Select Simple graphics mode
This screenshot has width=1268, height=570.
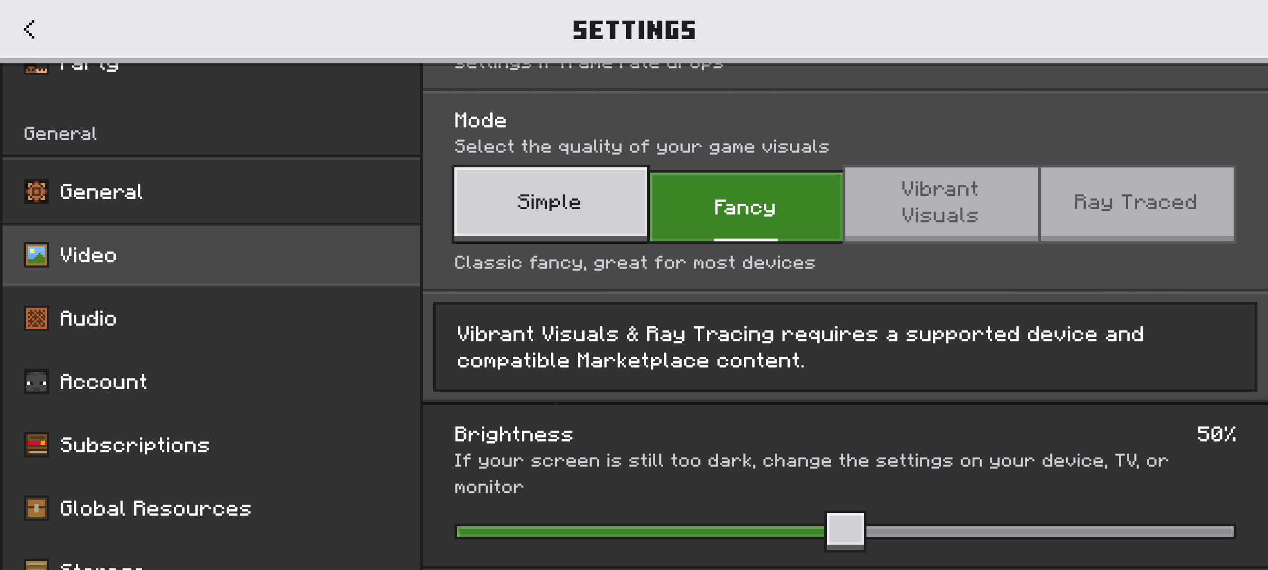(551, 203)
